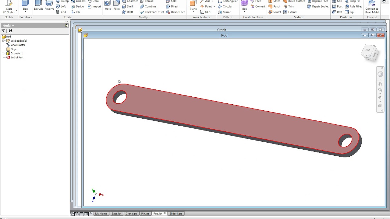Switch to the Crank.ipt tab
This screenshot has height=219, width=390.
point(131,214)
